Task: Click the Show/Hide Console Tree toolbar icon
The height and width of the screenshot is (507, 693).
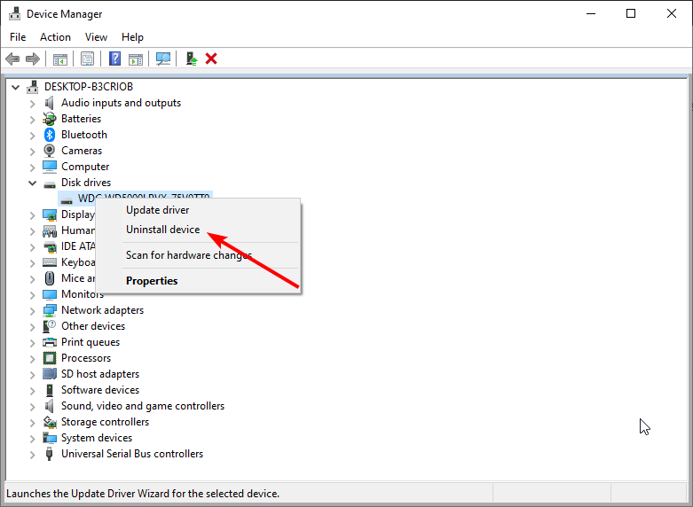Action: (60, 58)
